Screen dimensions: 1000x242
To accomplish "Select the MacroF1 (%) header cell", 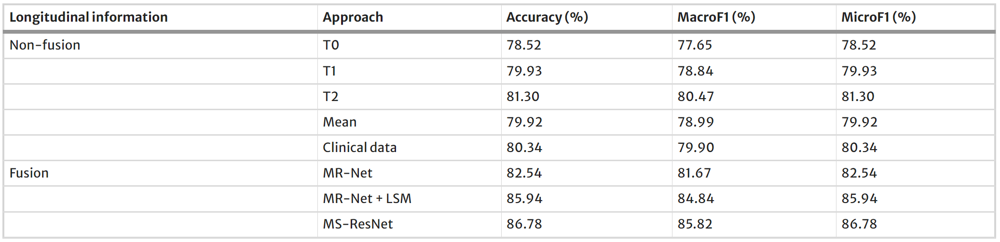I will [x=716, y=17].
